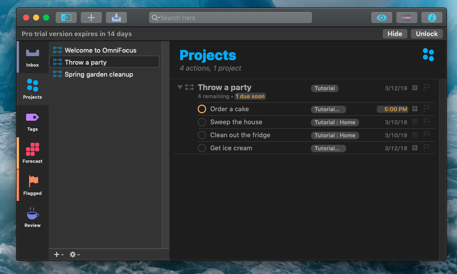Viewport: 457px width, 274px height.
Task: Click Tutorial : Home tag on Sweep the house
Action: (x=335, y=122)
